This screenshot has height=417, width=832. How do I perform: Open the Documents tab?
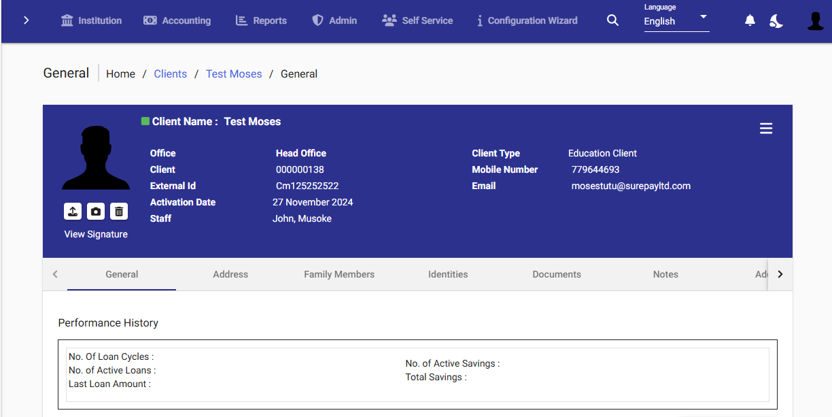557,274
